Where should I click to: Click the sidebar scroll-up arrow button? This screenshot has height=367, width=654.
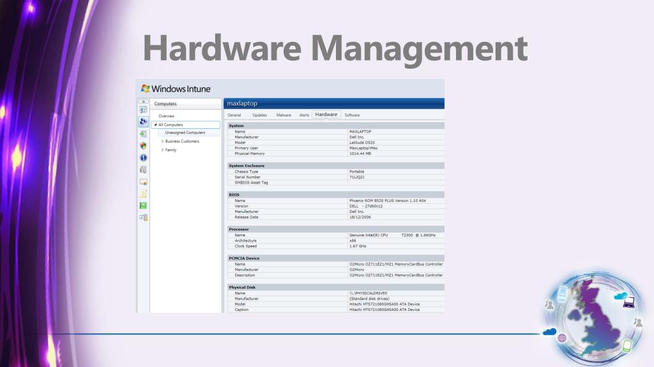click(x=143, y=101)
